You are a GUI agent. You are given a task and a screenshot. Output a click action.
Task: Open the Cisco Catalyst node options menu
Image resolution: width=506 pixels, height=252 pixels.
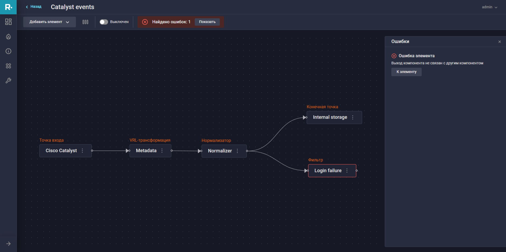point(82,151)
